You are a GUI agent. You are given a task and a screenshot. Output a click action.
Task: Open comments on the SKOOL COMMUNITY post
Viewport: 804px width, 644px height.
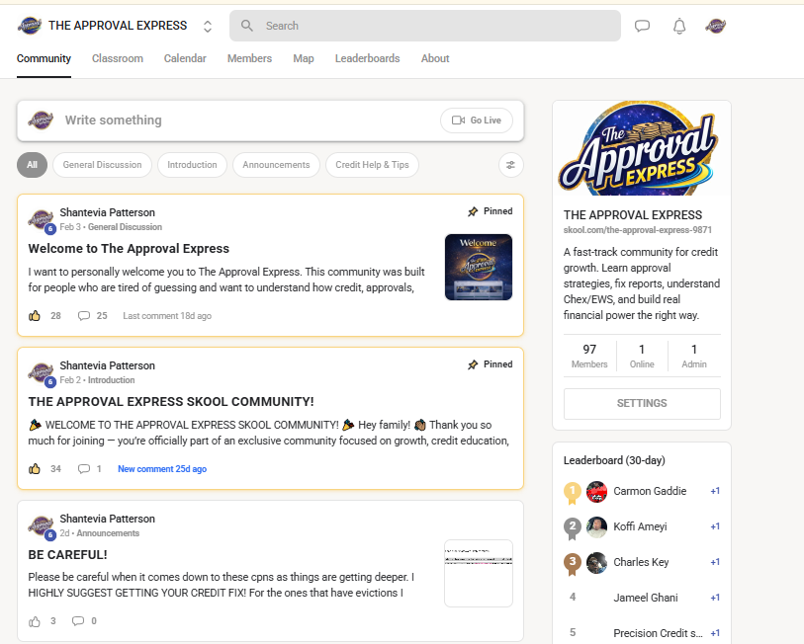pos(84,469)
